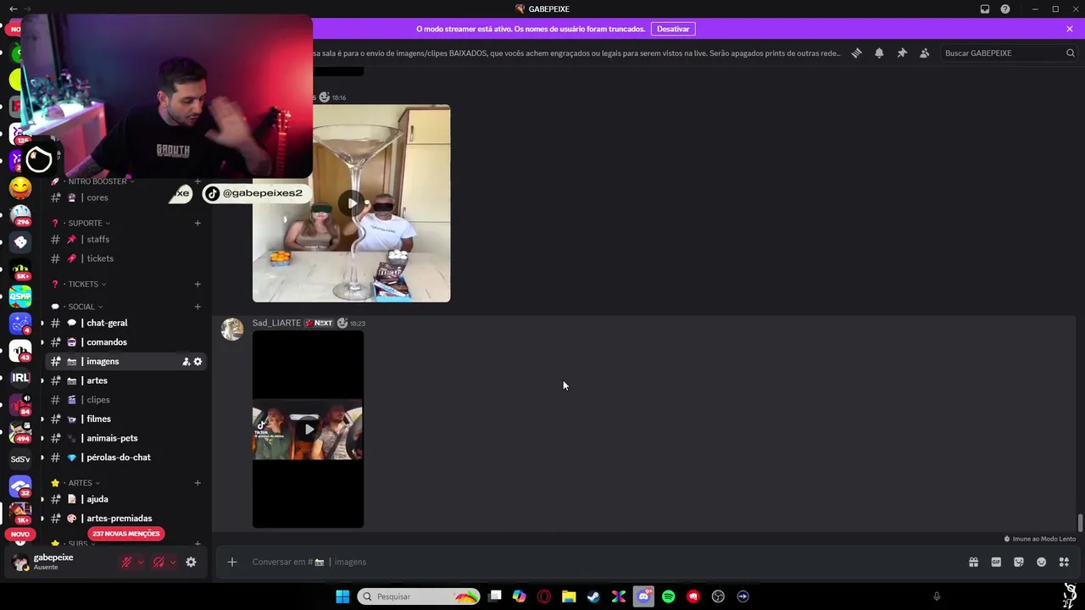Viewport: 1085px width, 610px height.
Task: Collapse the NITRO BOOSTER category
Action: [x=97, y=181]
